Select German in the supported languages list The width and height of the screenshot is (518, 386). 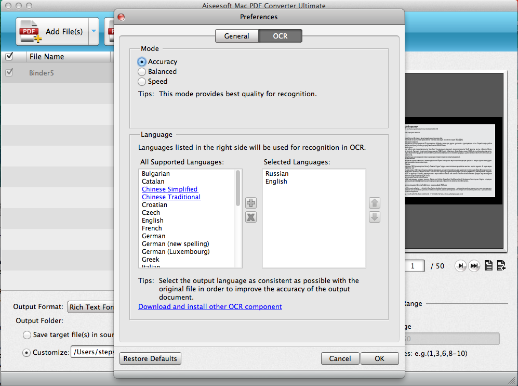point(154,236)
